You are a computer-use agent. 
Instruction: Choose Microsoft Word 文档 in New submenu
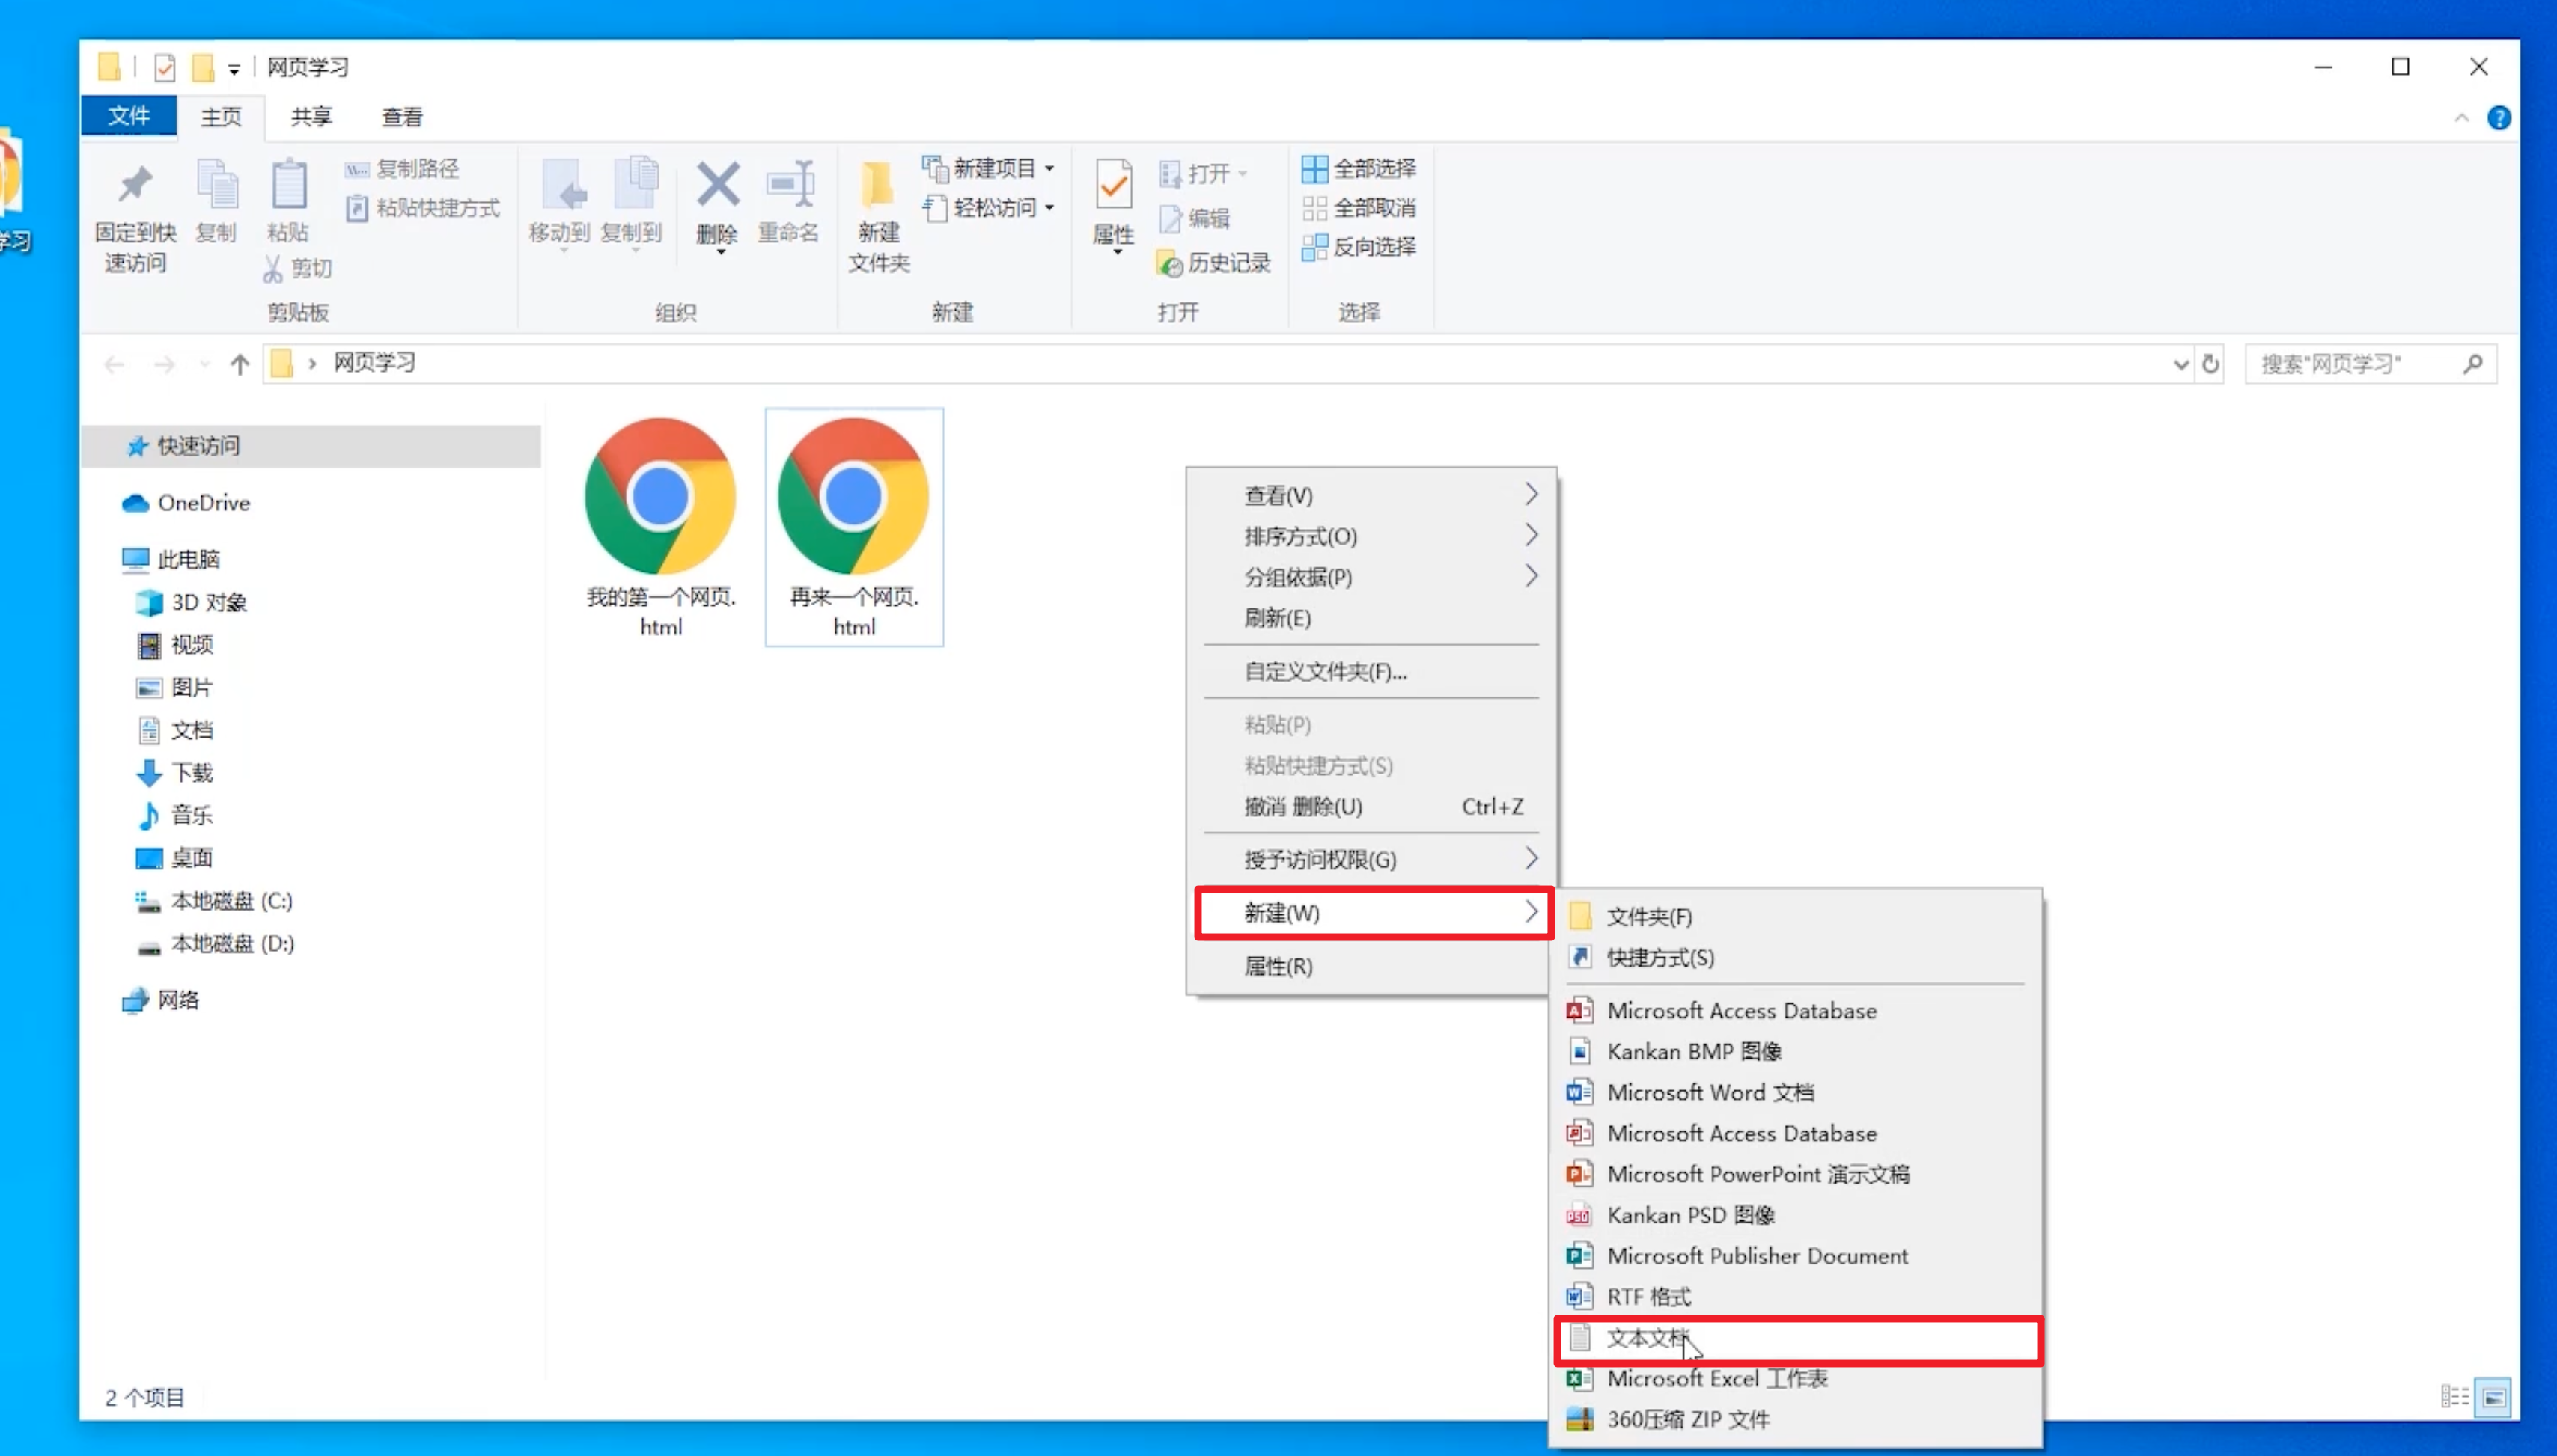tap(1796, 1092)
